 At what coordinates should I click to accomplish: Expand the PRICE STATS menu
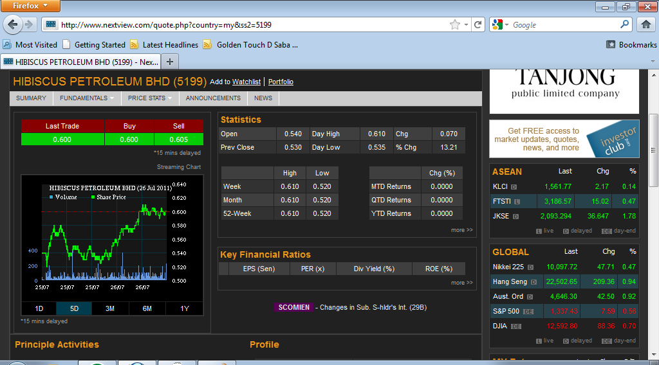[x=150, y=98]
